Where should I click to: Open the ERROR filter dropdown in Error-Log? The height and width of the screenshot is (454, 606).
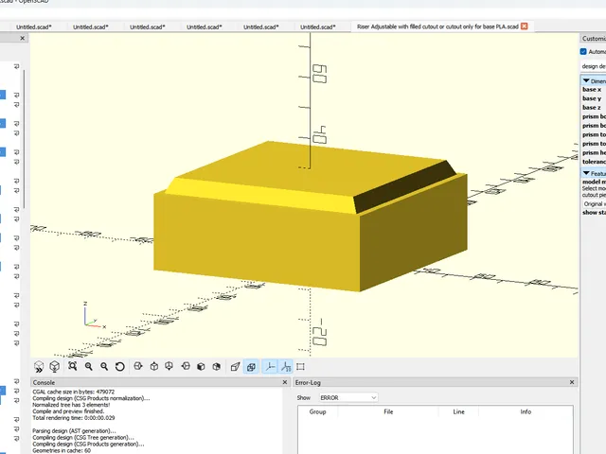(x=348, y=397)
